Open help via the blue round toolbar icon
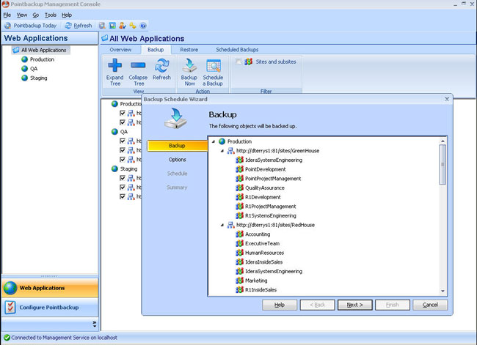The height and width of the screenshot is (345, 477). 143,26
